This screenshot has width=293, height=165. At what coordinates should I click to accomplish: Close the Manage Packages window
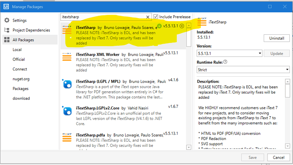tap(285, 6)
